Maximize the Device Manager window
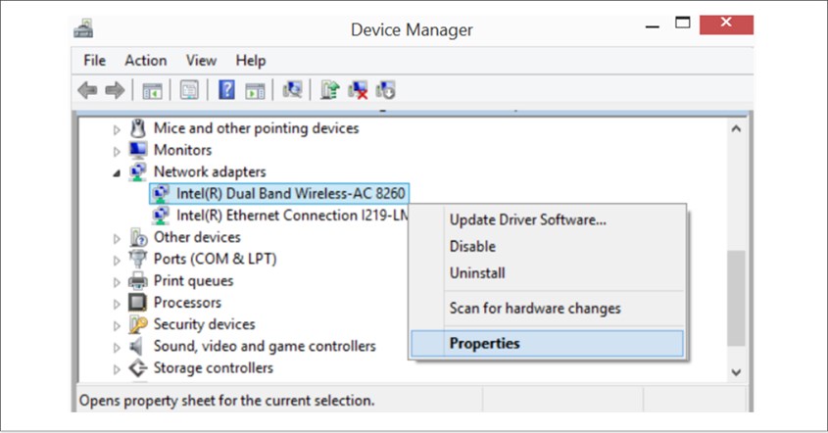 (x=683, y=24)
